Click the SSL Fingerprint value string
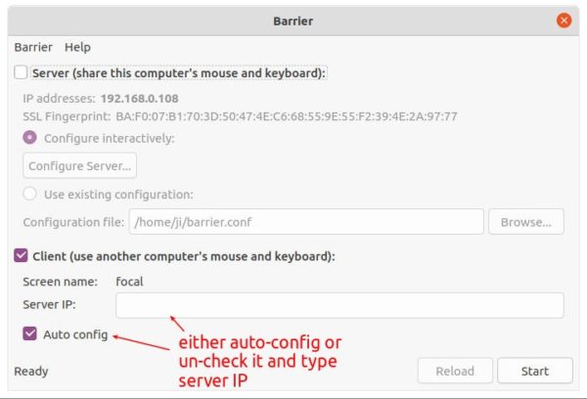 tap(287, 116)
